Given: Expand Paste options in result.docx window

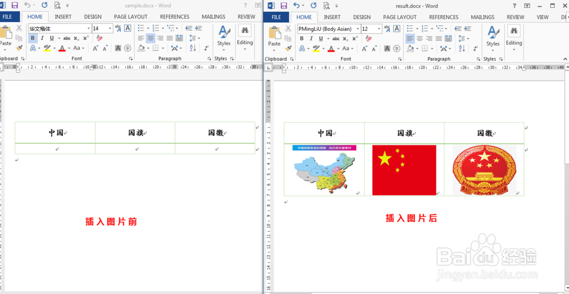Looking at the screenshot, I should [274, 49].
